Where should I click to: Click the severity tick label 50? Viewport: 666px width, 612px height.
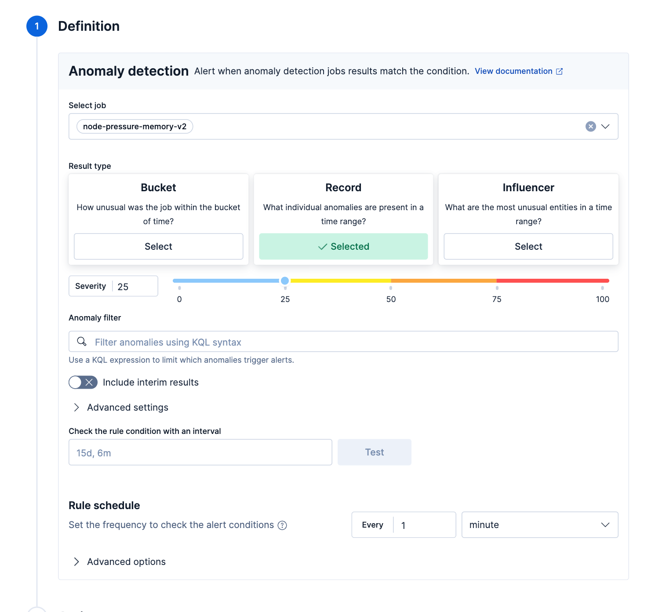[391, 299]
